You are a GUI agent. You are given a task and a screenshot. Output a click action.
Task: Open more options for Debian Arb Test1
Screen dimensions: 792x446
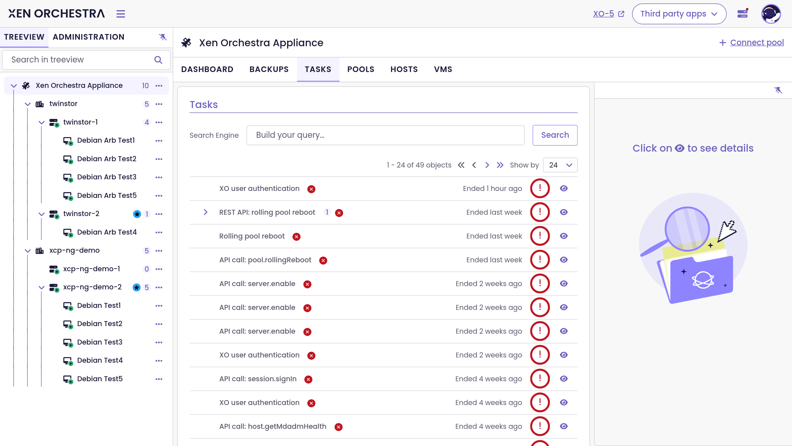click(159, 141)
